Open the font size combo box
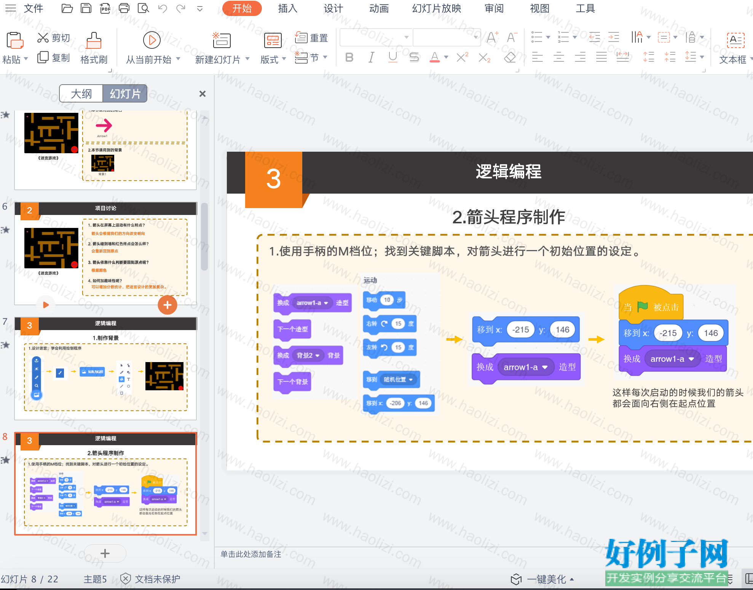 [x=447, y=37]
